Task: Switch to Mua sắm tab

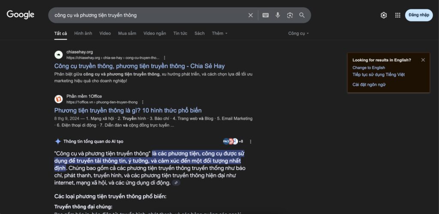Action: click(127, 33)
